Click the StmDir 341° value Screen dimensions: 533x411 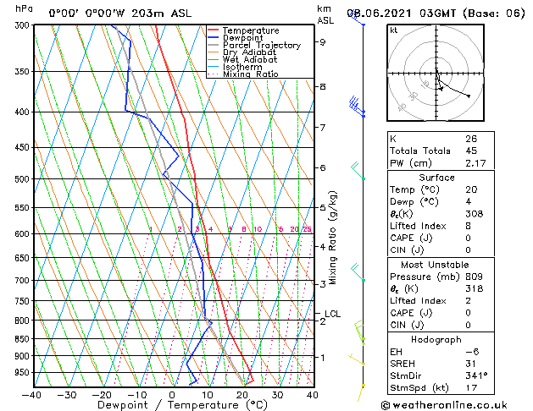coord(476,375)
